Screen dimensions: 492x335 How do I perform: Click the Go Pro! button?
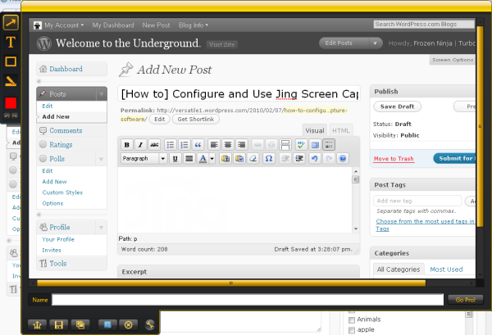[465, 300]
